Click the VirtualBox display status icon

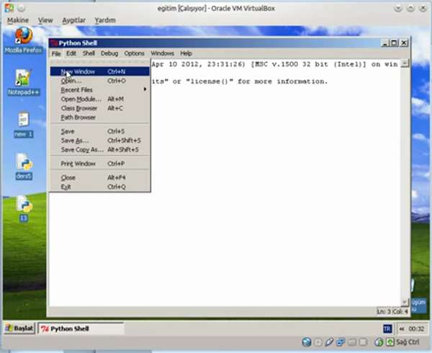tap(363, 342)
